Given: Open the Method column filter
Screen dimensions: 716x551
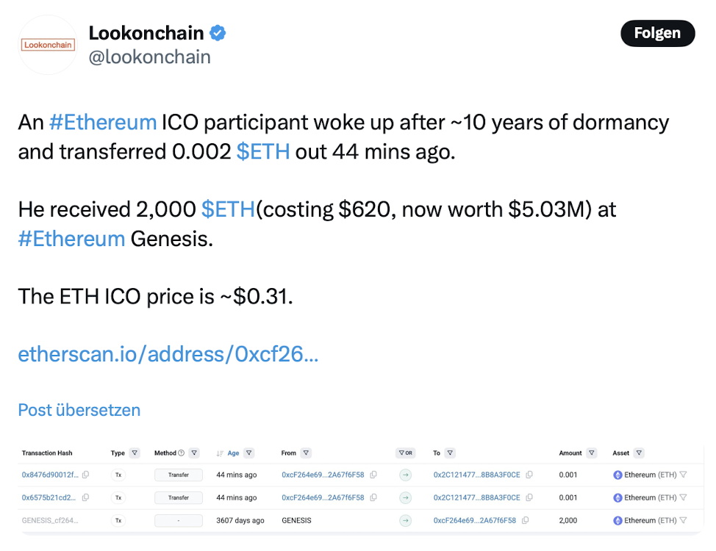Looking at the screenshot, I should coord(194,453).
